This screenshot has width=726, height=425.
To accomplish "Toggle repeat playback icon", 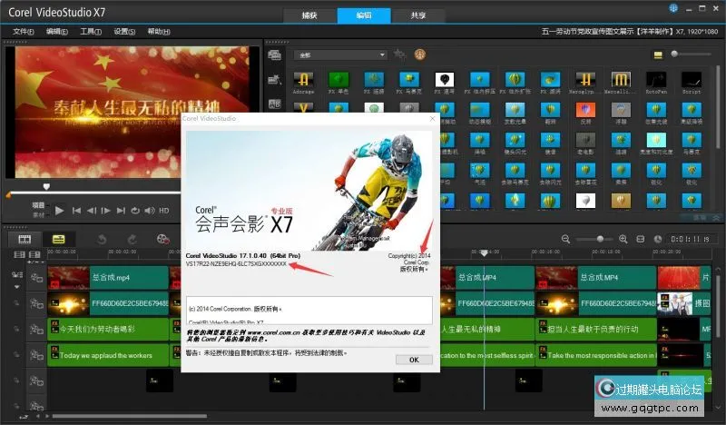I will [135, 211].
